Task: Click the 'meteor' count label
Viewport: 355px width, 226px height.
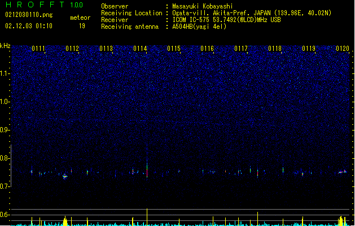Action: 80,18
